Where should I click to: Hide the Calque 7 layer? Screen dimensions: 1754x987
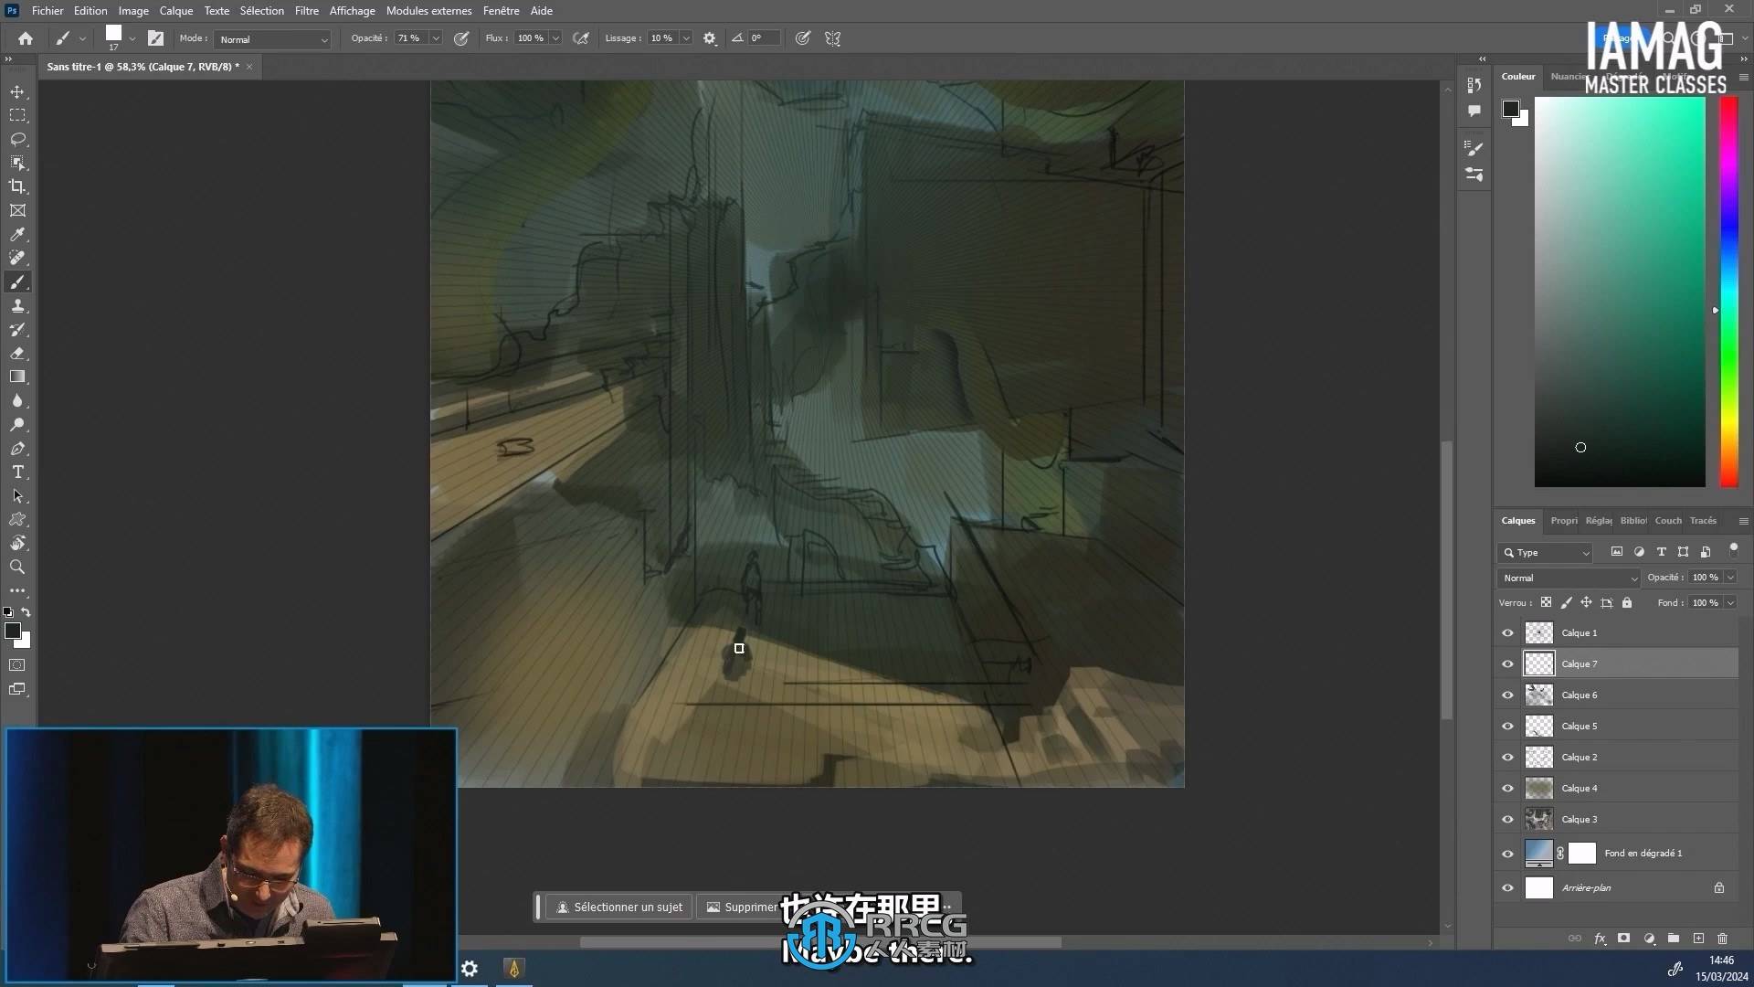point(1507,664)
